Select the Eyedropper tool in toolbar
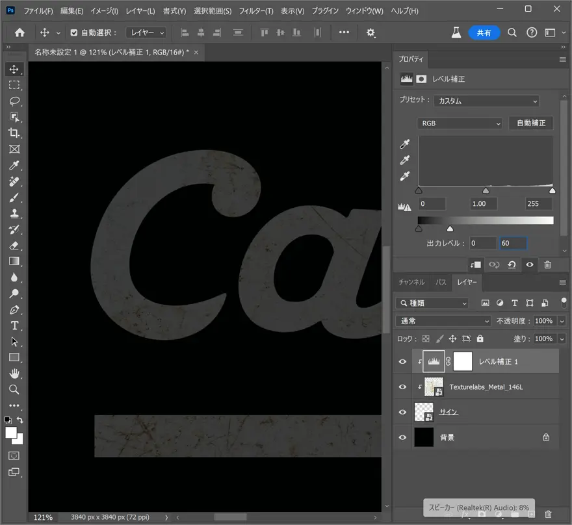The image size is (572, 525). point(14,165)
